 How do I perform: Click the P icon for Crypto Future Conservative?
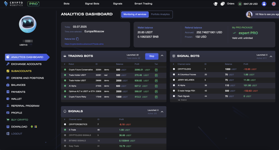coord(156,70)
